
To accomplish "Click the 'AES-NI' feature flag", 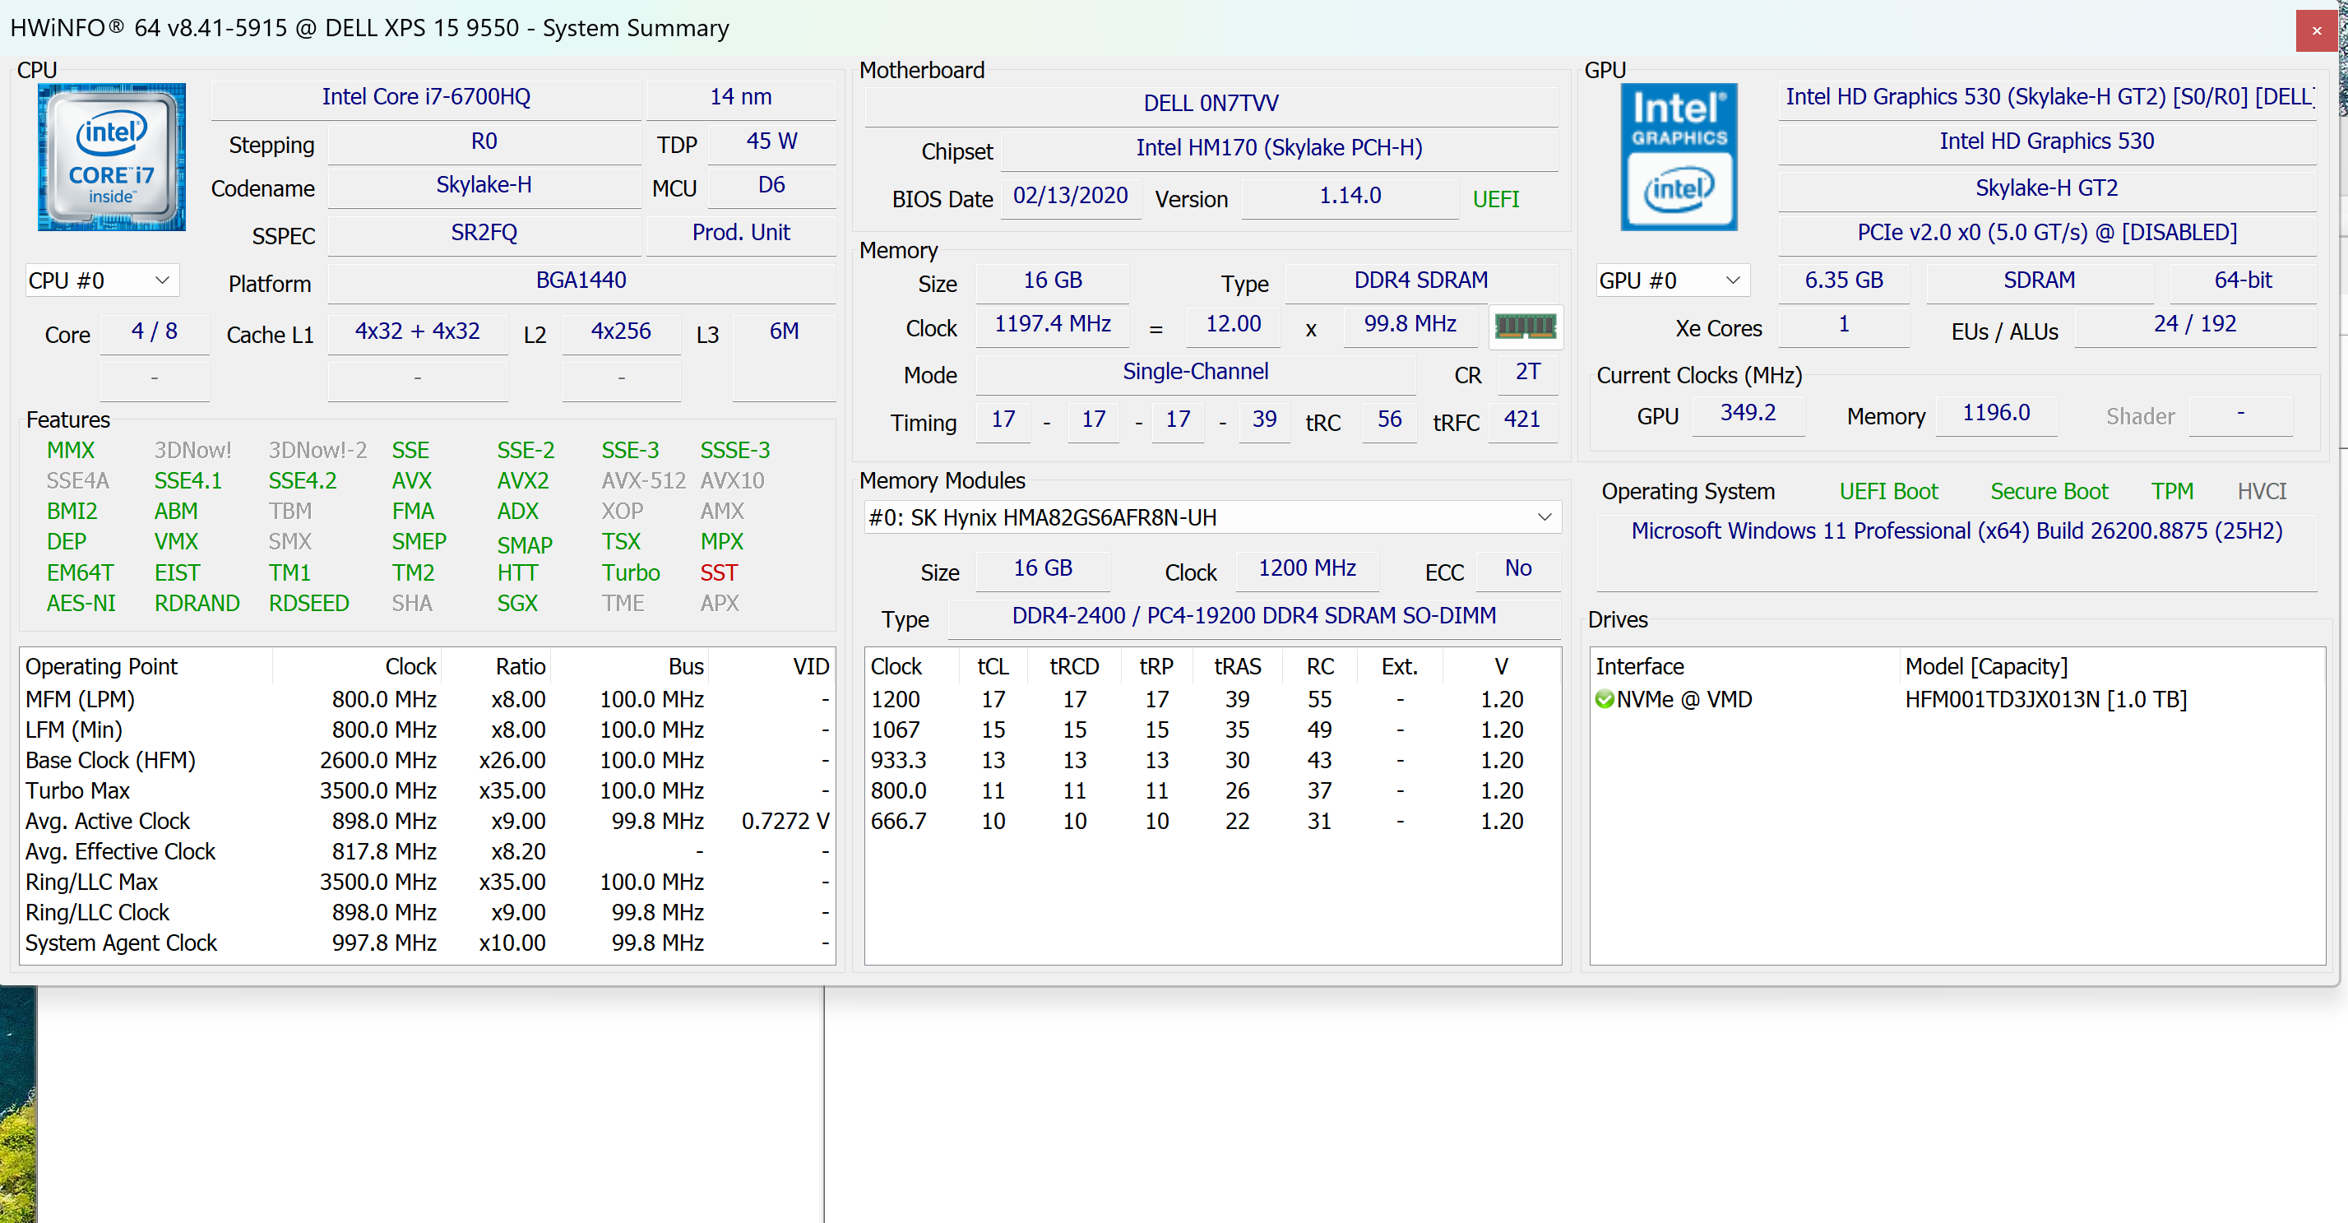I will click(81, 604).
